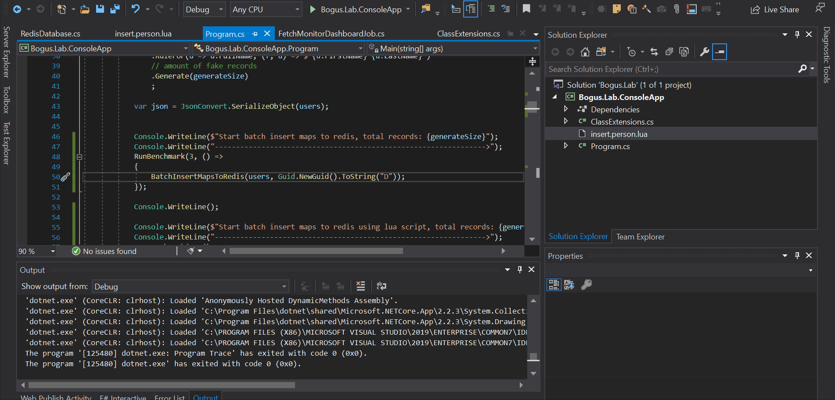Screen dimensions: 835x400
Task: Toggle Preview Selected Items in Solution Explorer
Action: (x=719, y=52)
